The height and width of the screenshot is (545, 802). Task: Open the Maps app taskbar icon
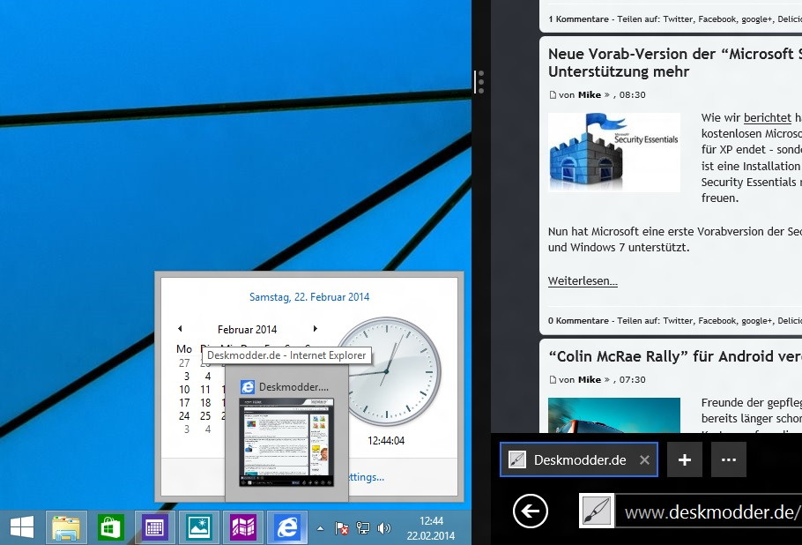tap(243, 527)
